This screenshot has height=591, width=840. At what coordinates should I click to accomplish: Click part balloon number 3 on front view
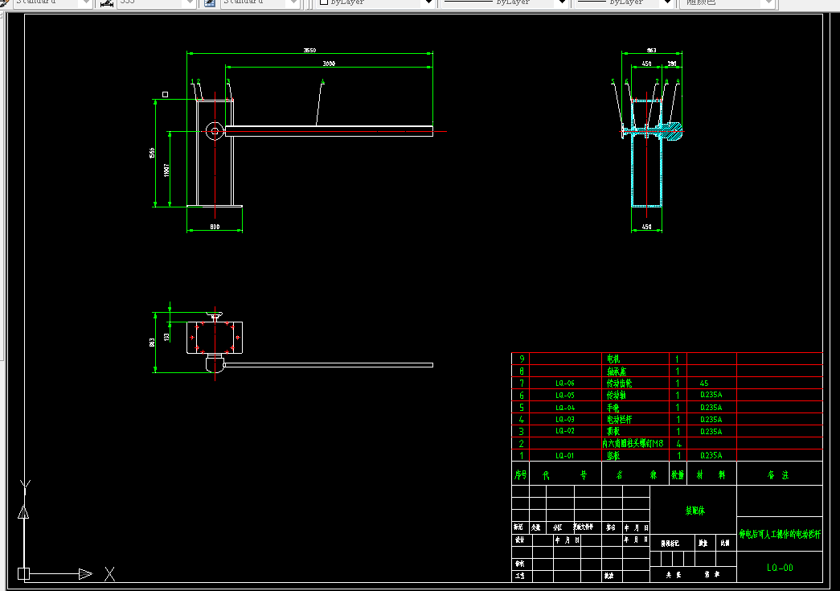[228, 82]
